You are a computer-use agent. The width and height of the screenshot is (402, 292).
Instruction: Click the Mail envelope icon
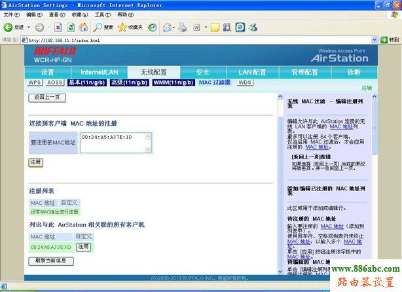(x=167, y=27)
